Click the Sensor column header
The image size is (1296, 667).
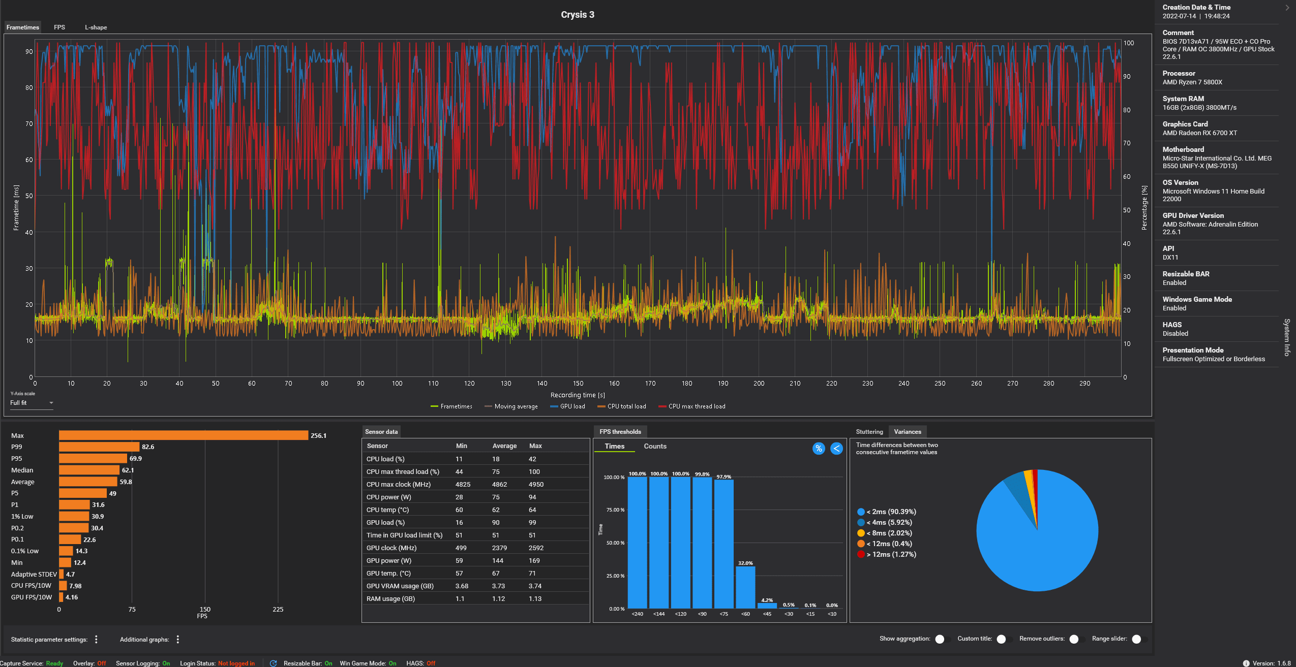377,446
